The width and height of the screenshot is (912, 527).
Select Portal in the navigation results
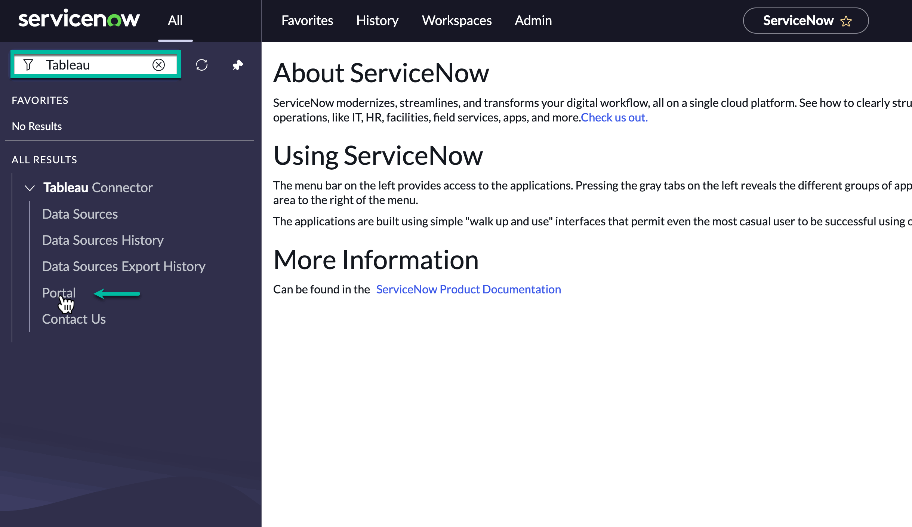click(x=59, y=292)
